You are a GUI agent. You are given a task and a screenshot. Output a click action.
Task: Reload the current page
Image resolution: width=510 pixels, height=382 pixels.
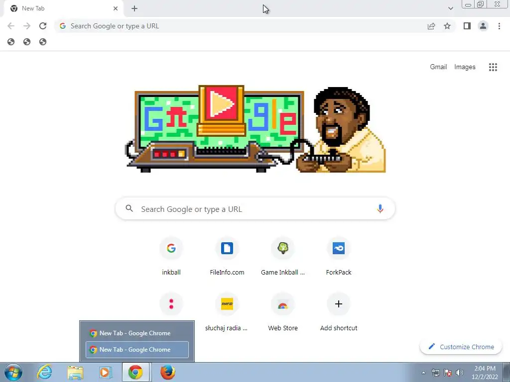click(43, 26)
